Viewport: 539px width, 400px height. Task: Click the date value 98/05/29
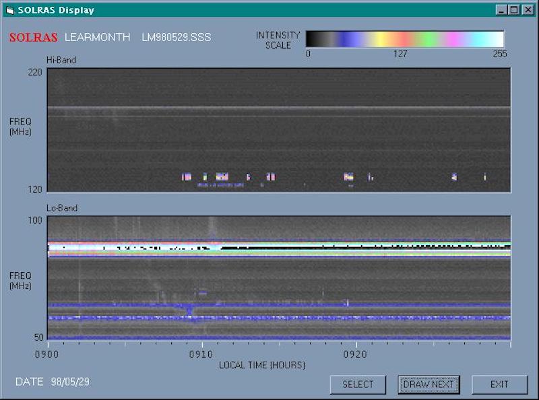pyautogui.click(x=70, y=382)
